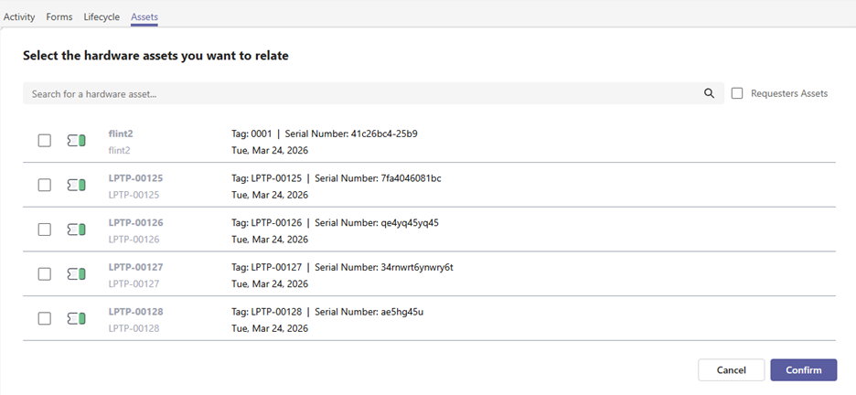
Task: Open the LPTP-00127 asset name link
Action: (x=135, y=267)
